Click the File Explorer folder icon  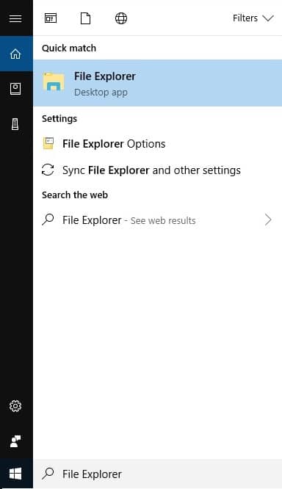(x=54, y=82)
